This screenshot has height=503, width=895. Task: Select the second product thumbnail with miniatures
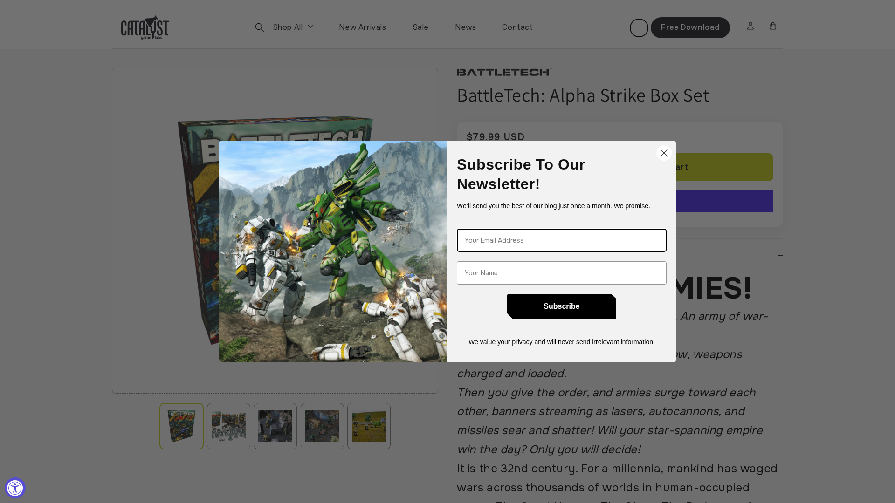228,426
